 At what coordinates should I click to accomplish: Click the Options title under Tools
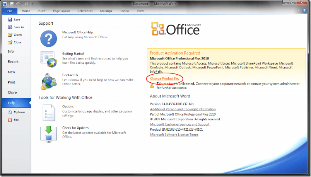click(x=68, y=106)
